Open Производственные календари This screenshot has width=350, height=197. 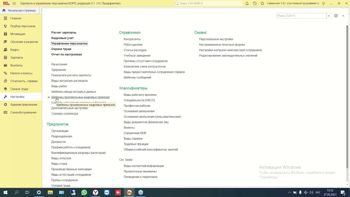[x=72, y=169]
